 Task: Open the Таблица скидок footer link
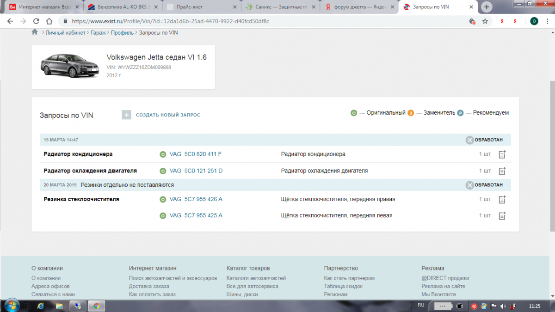(343, 287)
